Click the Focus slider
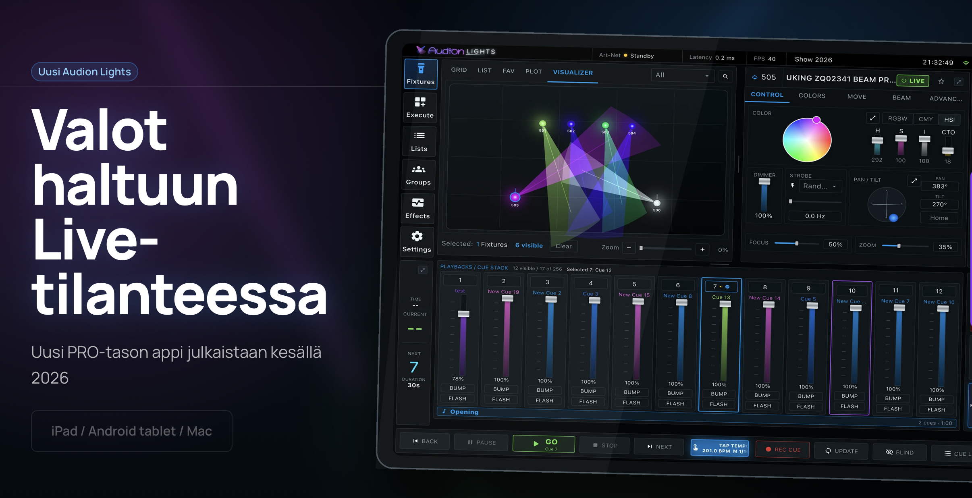Screen dimensions: 972x498 (x=797, y=243)
